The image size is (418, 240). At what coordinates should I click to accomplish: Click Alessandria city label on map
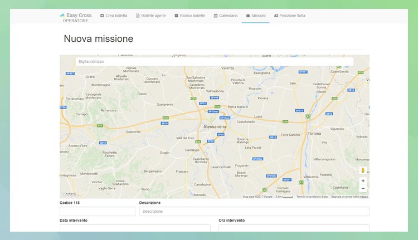pyautogui.click(x=215, y=127)
